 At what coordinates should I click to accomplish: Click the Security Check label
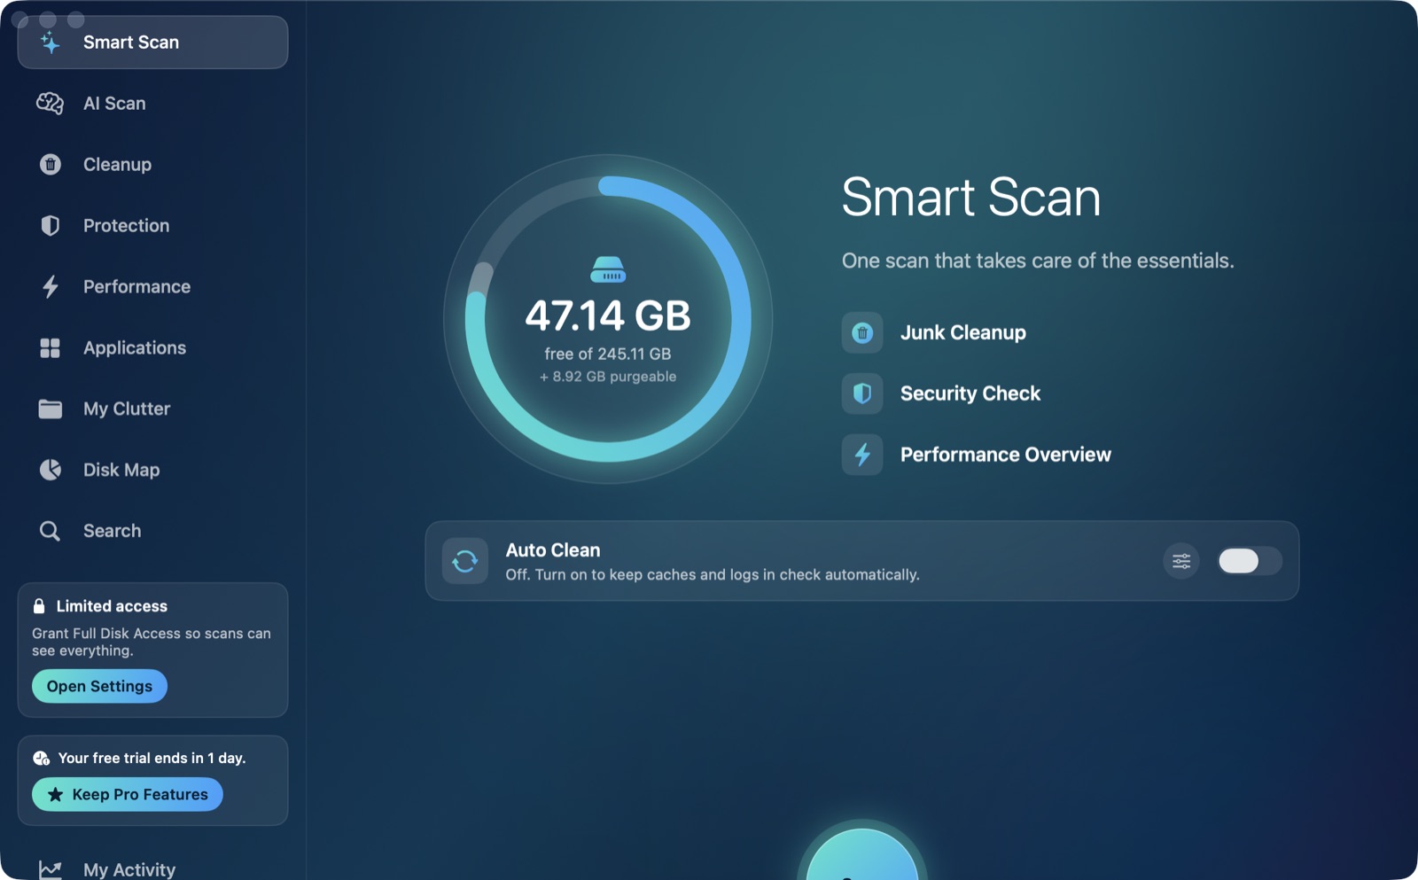970,393
